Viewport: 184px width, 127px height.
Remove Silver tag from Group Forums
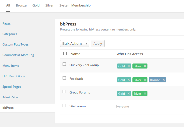click(x=145, y=93)
